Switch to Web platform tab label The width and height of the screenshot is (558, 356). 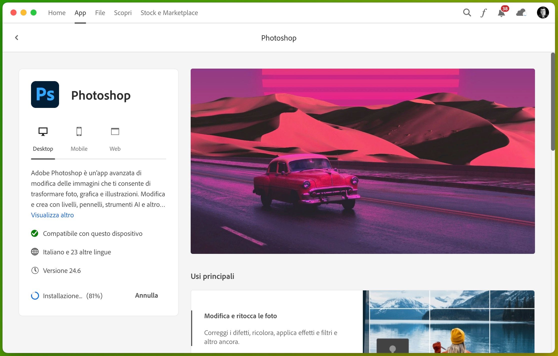click(115, 149)
